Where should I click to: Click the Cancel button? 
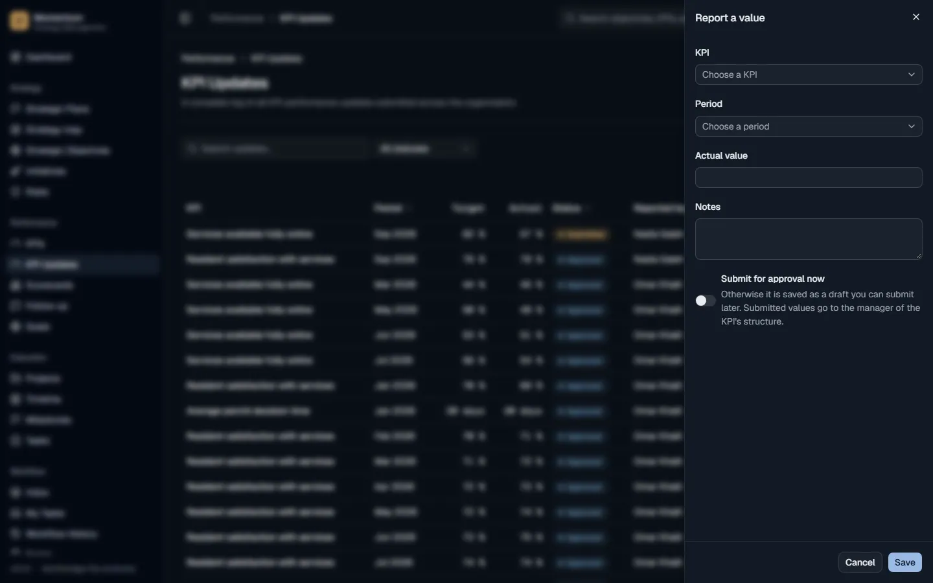pyautogui.click(x=860, y=562)
